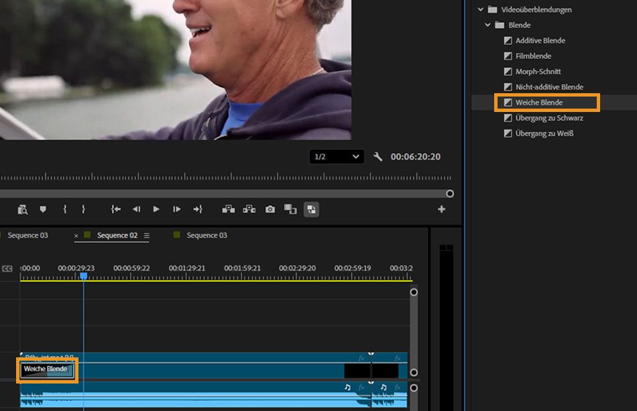Collapse the Videoüberblendungen folder

481,9
